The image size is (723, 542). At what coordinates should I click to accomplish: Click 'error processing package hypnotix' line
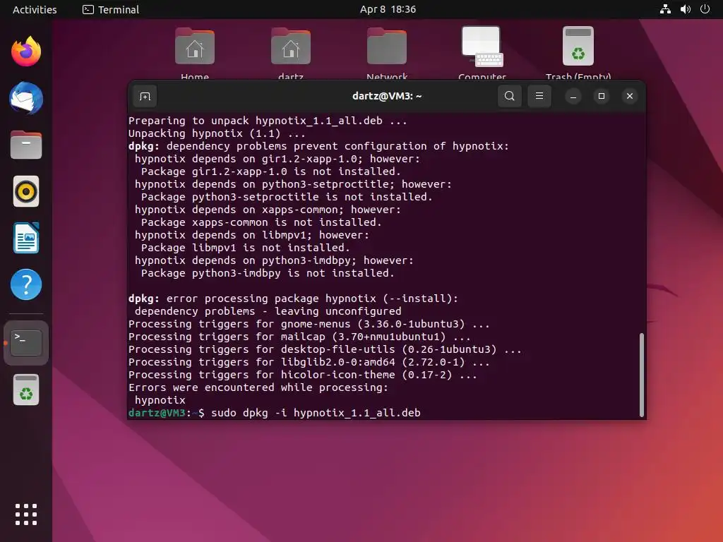click(x=293, y=299)
